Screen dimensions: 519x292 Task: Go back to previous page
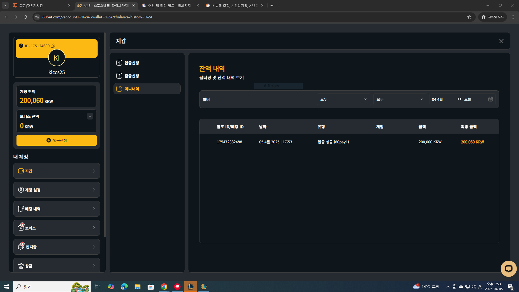pos(6,17)
